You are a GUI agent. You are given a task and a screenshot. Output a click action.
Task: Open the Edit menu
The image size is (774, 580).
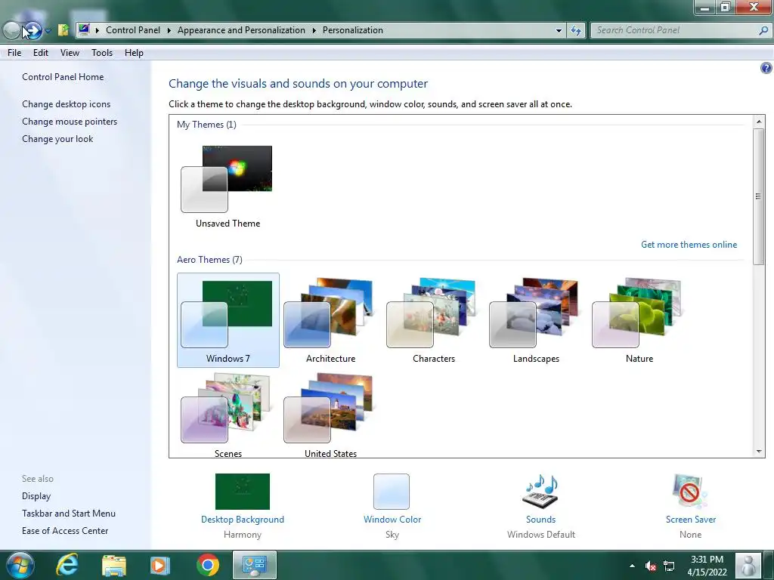pos(41,53)
